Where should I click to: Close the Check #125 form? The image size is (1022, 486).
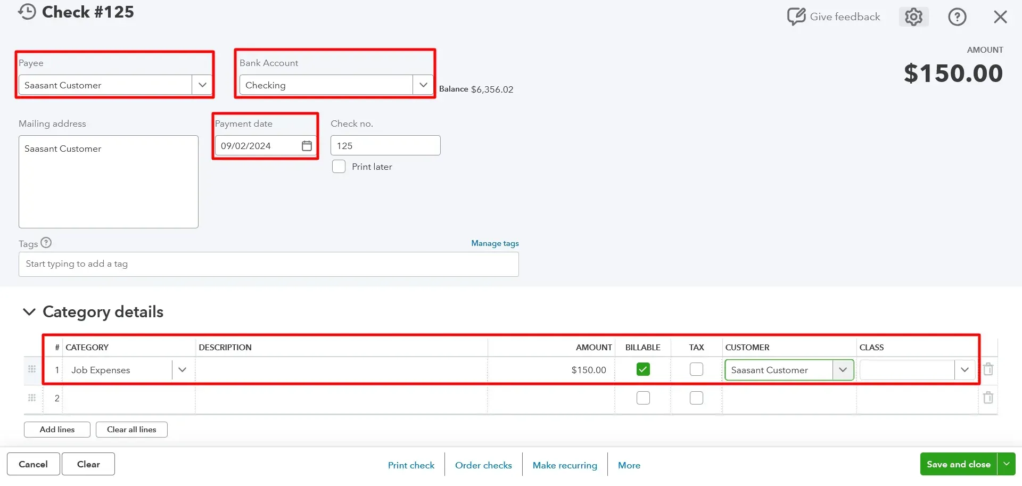[1000, 17]
